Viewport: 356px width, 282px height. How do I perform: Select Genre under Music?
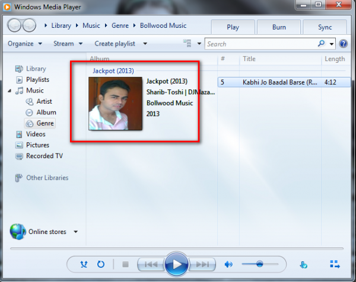point(40,123)
